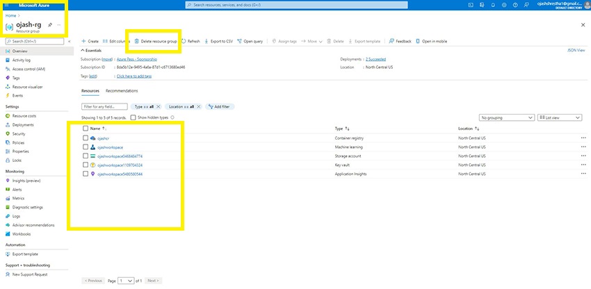Open Events in sidebar
591x289 pixels.
coord(17,96)
